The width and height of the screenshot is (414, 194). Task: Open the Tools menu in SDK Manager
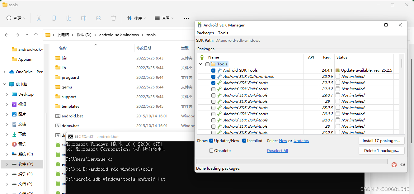tap(223, 33)
